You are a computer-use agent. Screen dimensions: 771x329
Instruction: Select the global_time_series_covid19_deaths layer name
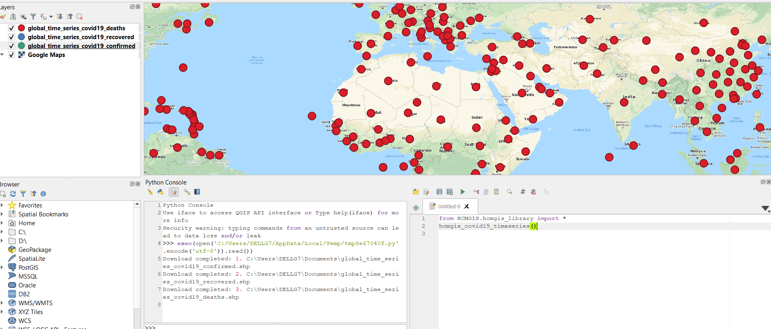coord(76,28)
